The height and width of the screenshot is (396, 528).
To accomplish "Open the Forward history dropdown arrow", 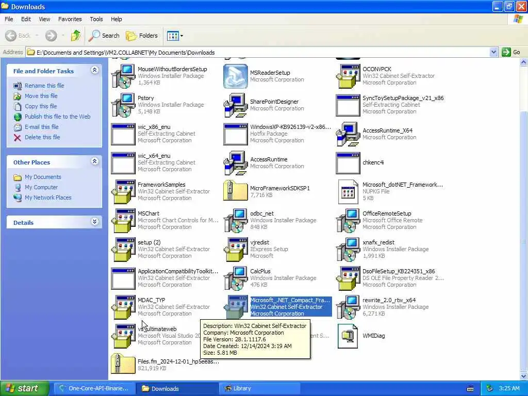I will (63, 36).
